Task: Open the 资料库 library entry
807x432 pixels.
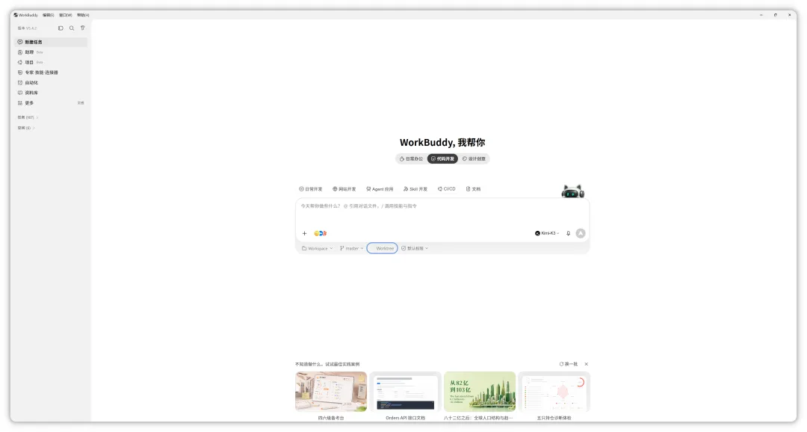Action: 51,93
